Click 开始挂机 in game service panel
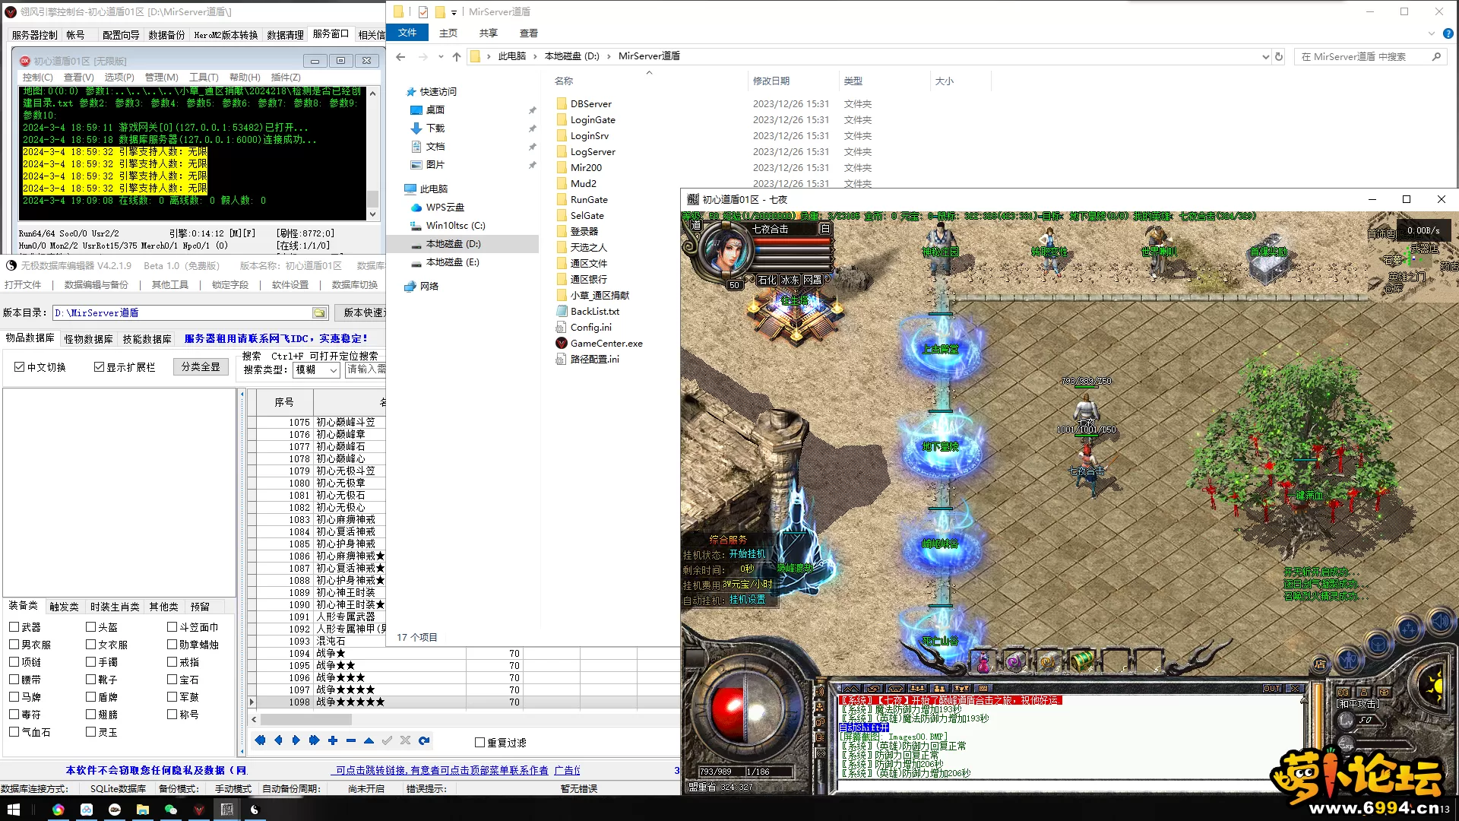Image resolution: width=1459 pixels, height=821 pixels. click(748, 554)
